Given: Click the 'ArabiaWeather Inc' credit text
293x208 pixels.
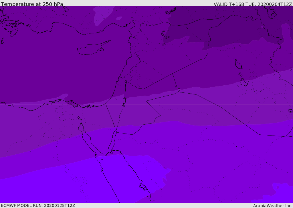Looking at the screenshot, I should [272, 206].
